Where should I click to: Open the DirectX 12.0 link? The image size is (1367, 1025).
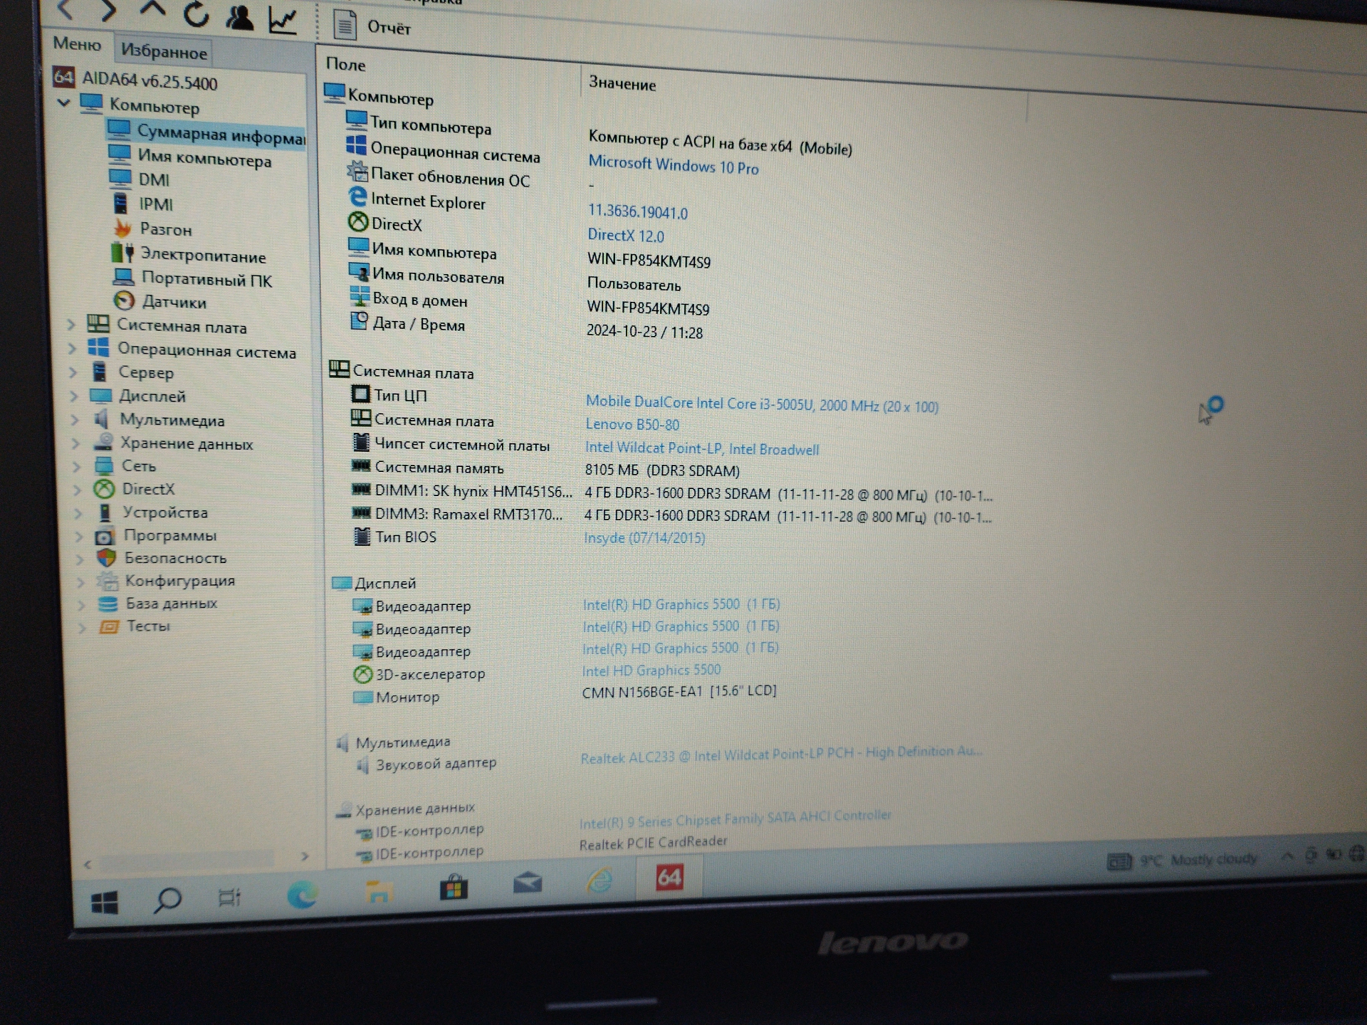(x=626, y=235)
